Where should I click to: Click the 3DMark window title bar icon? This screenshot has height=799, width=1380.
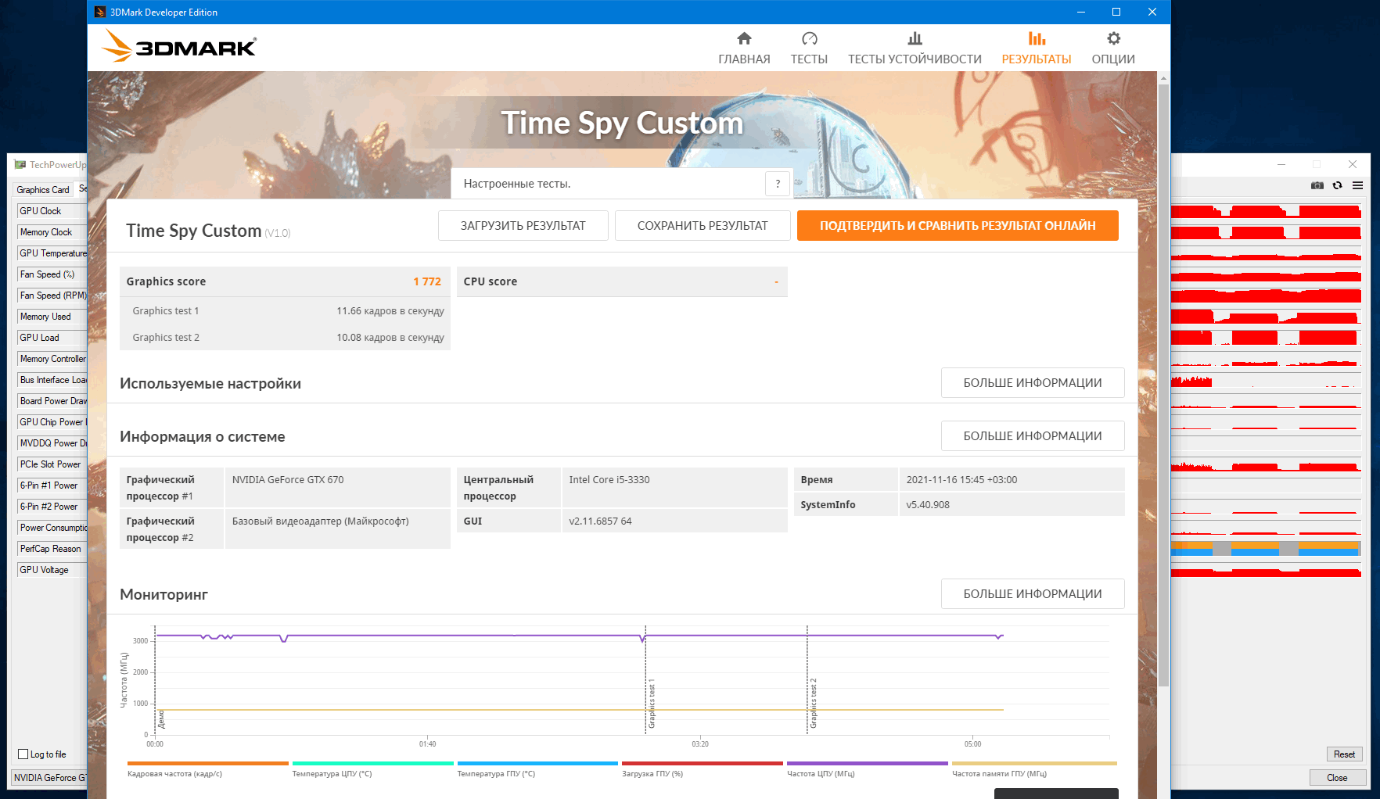tap(100, 12)
